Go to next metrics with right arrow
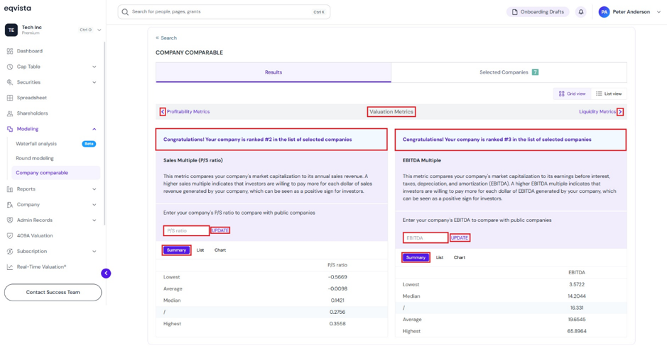 (x=620, y=111)
